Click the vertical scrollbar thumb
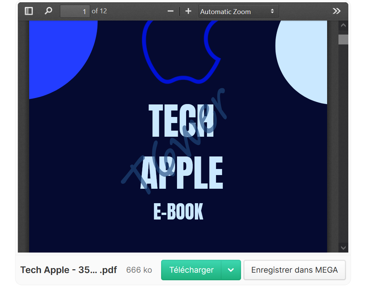365x289 pixels. pos(343,39)
